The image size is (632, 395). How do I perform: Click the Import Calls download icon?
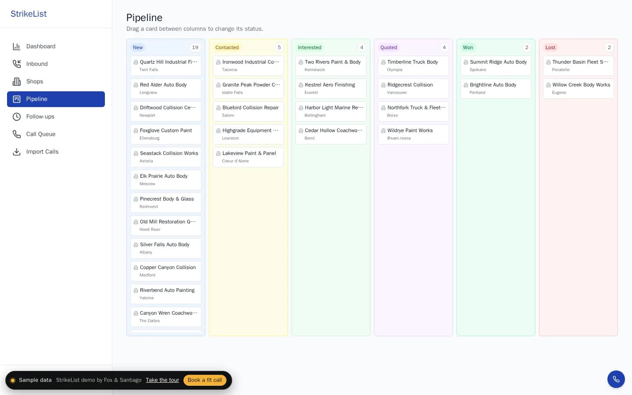pos(17,152)
